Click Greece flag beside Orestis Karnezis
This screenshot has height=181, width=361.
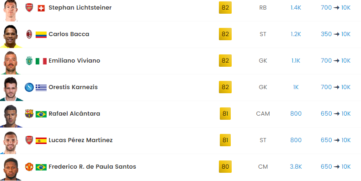point(41,88)
